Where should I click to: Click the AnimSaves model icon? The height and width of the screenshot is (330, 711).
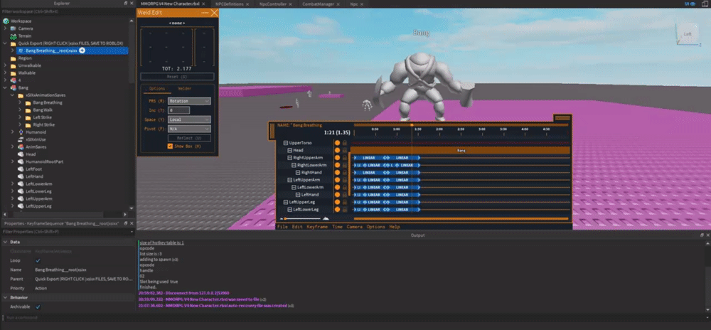pos(21,147)
